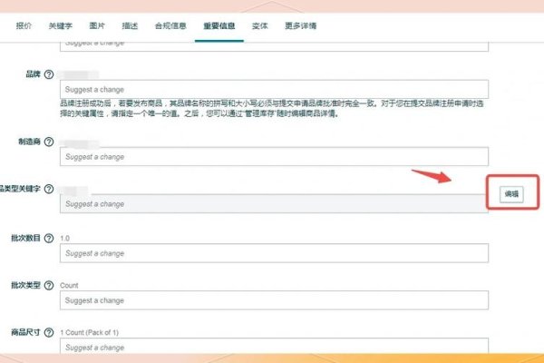Click the 制造商 field label
The width and height of the screenshot is (544, 363).
pos(30,142)
